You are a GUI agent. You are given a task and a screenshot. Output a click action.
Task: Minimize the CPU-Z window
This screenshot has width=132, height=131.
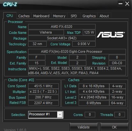(120, 4)
